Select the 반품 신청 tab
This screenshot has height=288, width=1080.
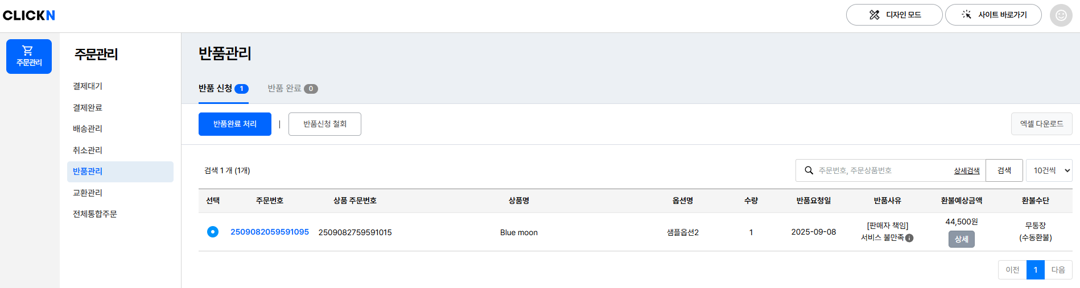pyautogui.click(x=223, y=89)
